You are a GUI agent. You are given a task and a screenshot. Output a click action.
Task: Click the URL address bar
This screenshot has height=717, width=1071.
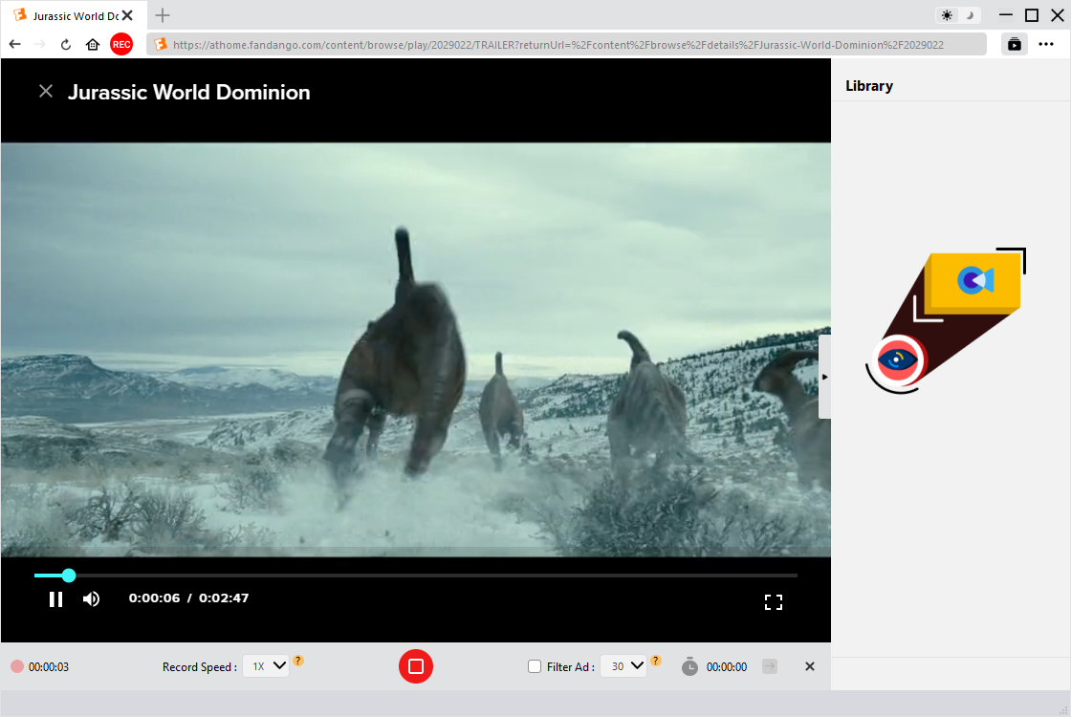click(566, 44)
